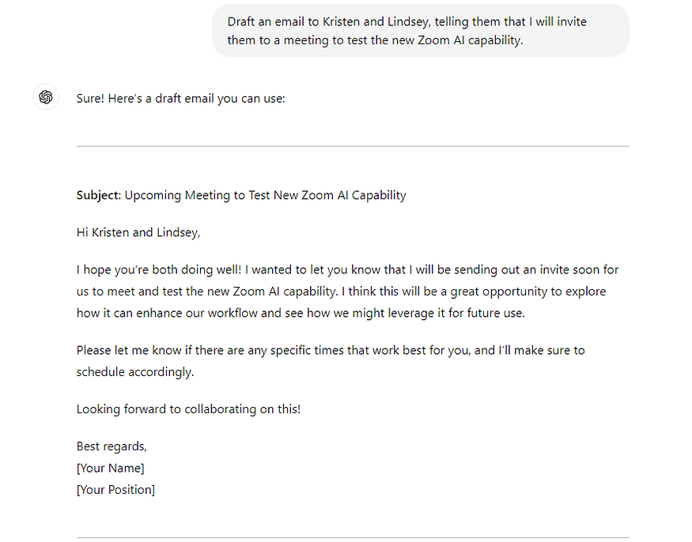Click the "I hope you're both doing well!" line
Screen dimensions: 692x542
[347, 270]
